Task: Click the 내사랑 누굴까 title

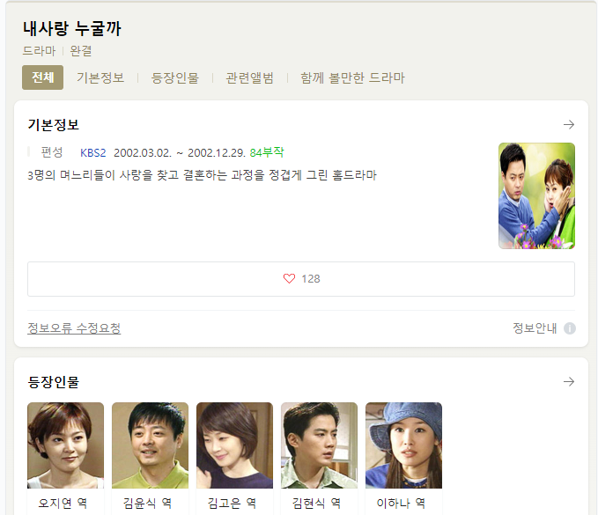Action: pos(72,28)
